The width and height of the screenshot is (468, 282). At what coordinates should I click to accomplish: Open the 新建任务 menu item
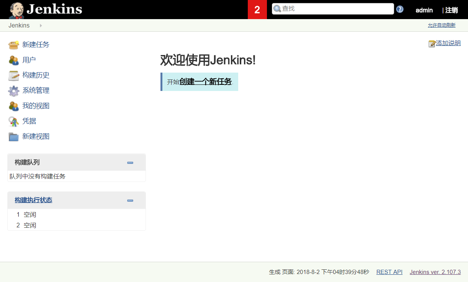36,45
